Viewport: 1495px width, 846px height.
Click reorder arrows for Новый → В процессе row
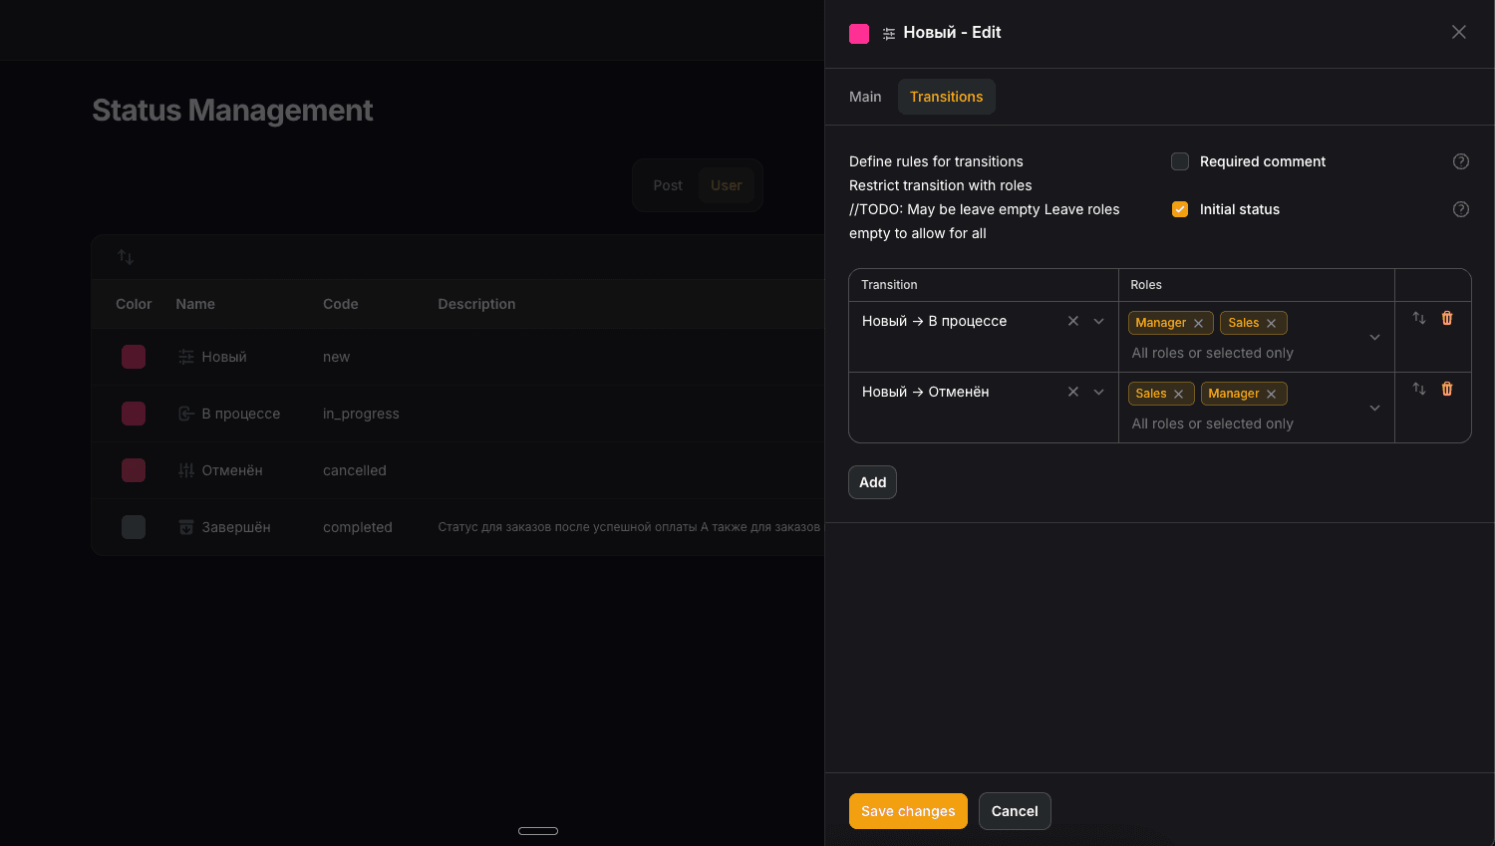(1419, 318)
